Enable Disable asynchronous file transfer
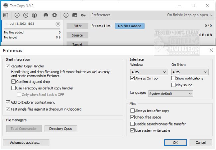Viewport: 216px width, 150px height. click(133, 124)
